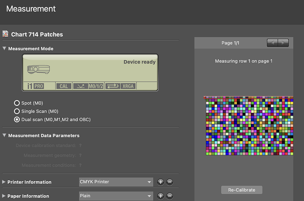Screen dimensions: 304x201
Task: Choose the Dual scan radio option
Action: pyautogui.click(x=17, y=119)
